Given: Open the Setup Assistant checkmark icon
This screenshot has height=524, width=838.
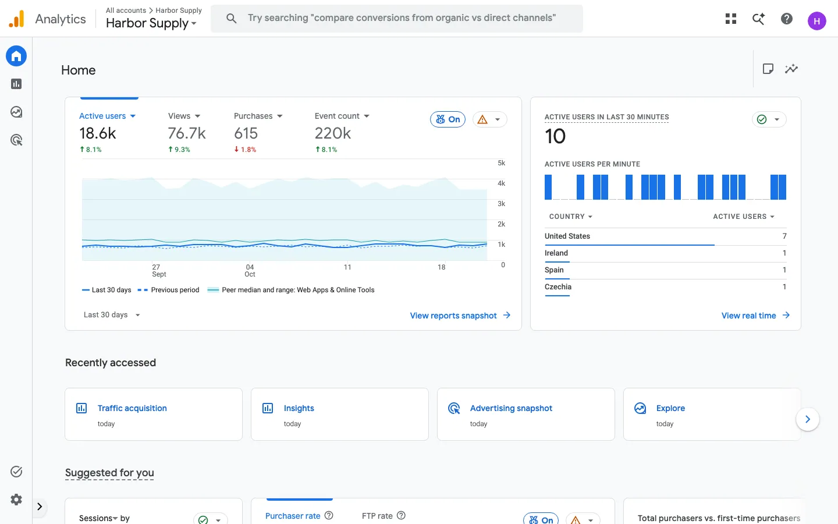Looking at the screenshot, I should click(16, 472).
